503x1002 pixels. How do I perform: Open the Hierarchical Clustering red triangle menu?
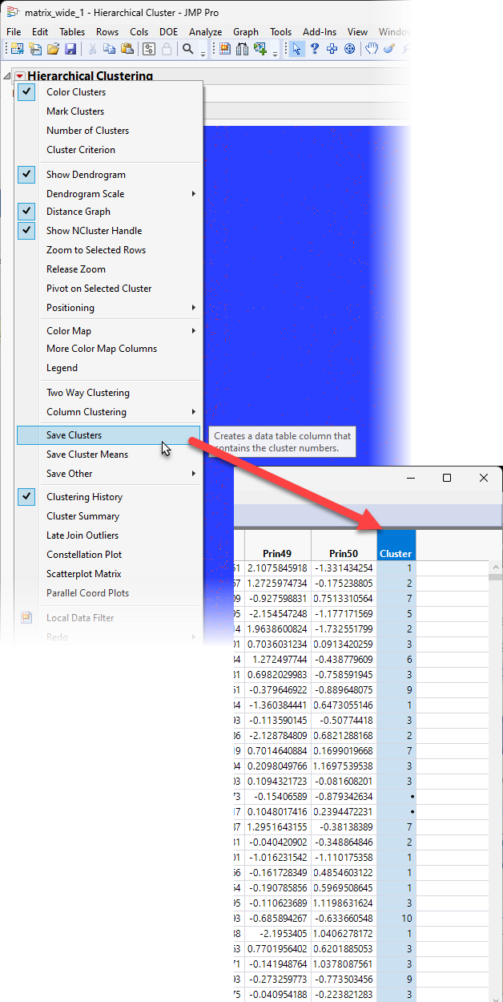[20, 76]
